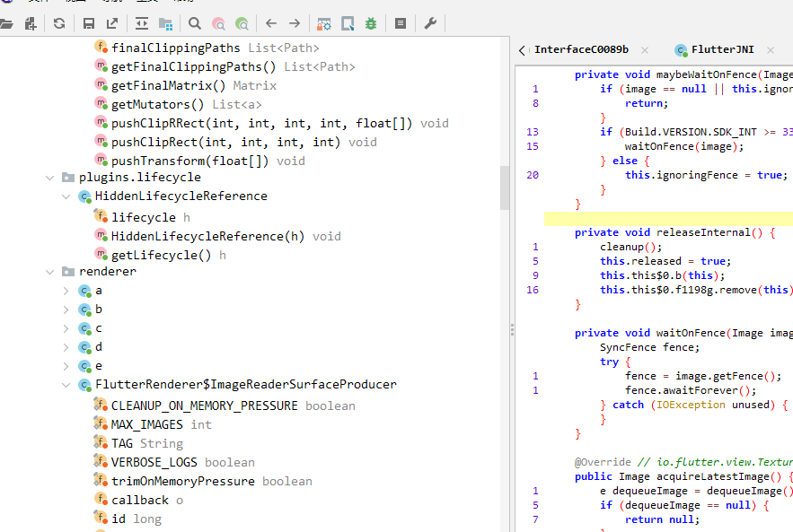
Task: Click the renderer package folder icon
Action: click(x=67, y=272)
